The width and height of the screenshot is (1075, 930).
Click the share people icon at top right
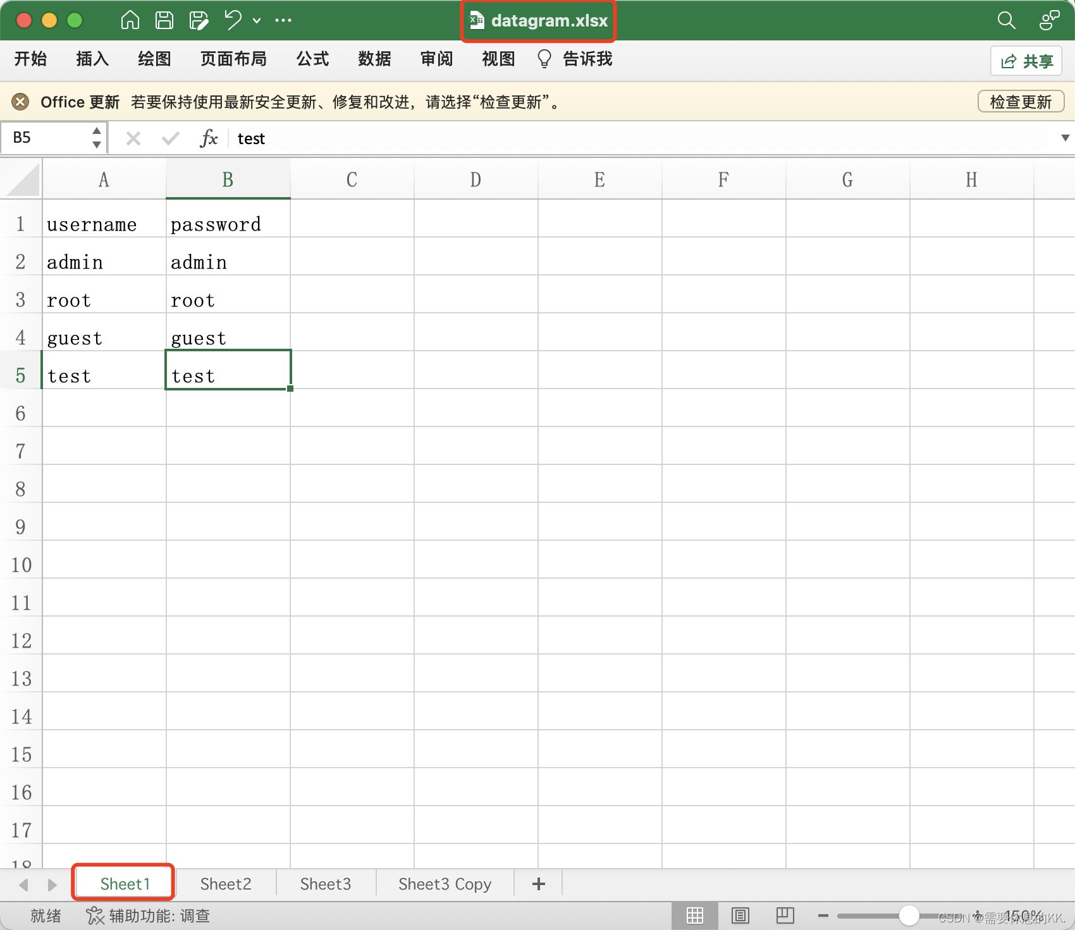pos(1049,20)
